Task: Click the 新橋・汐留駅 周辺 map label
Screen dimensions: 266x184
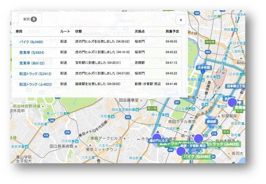Action: pos(193,146)
